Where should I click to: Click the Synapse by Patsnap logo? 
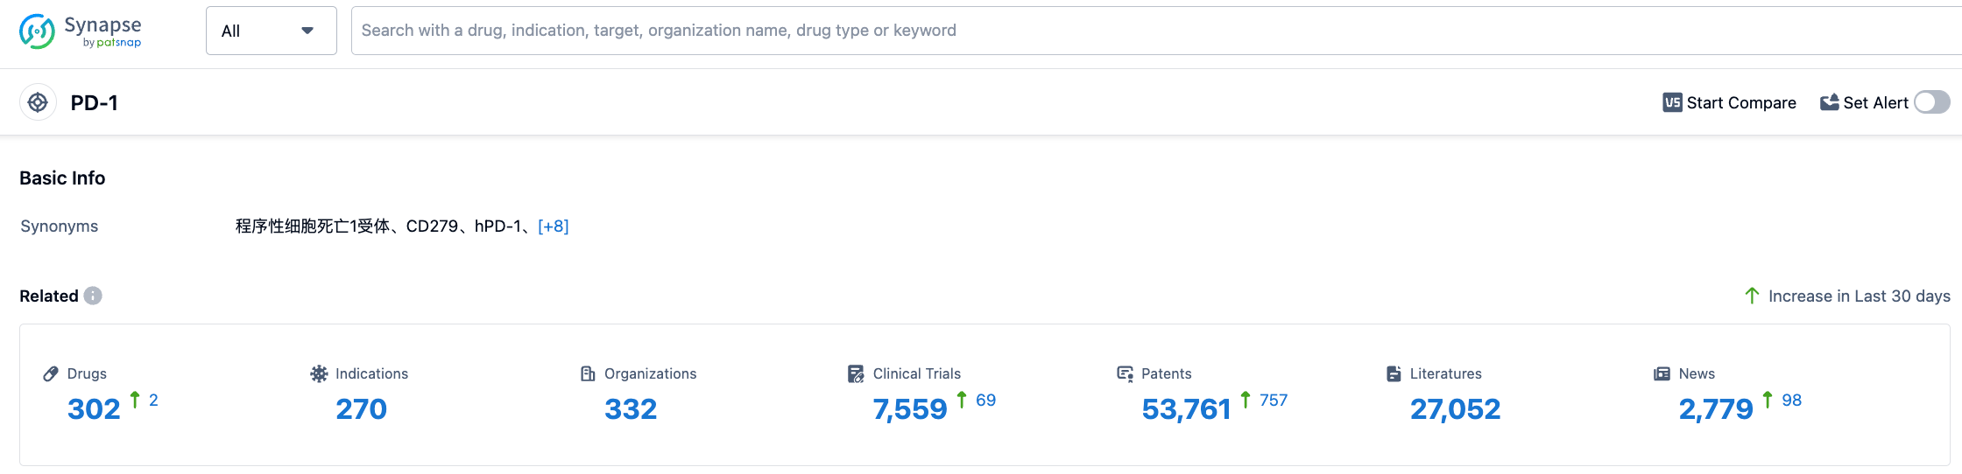coord(80,31)
